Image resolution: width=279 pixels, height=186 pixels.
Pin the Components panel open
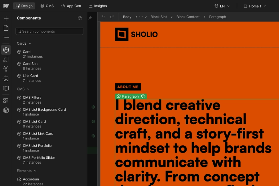90,18
